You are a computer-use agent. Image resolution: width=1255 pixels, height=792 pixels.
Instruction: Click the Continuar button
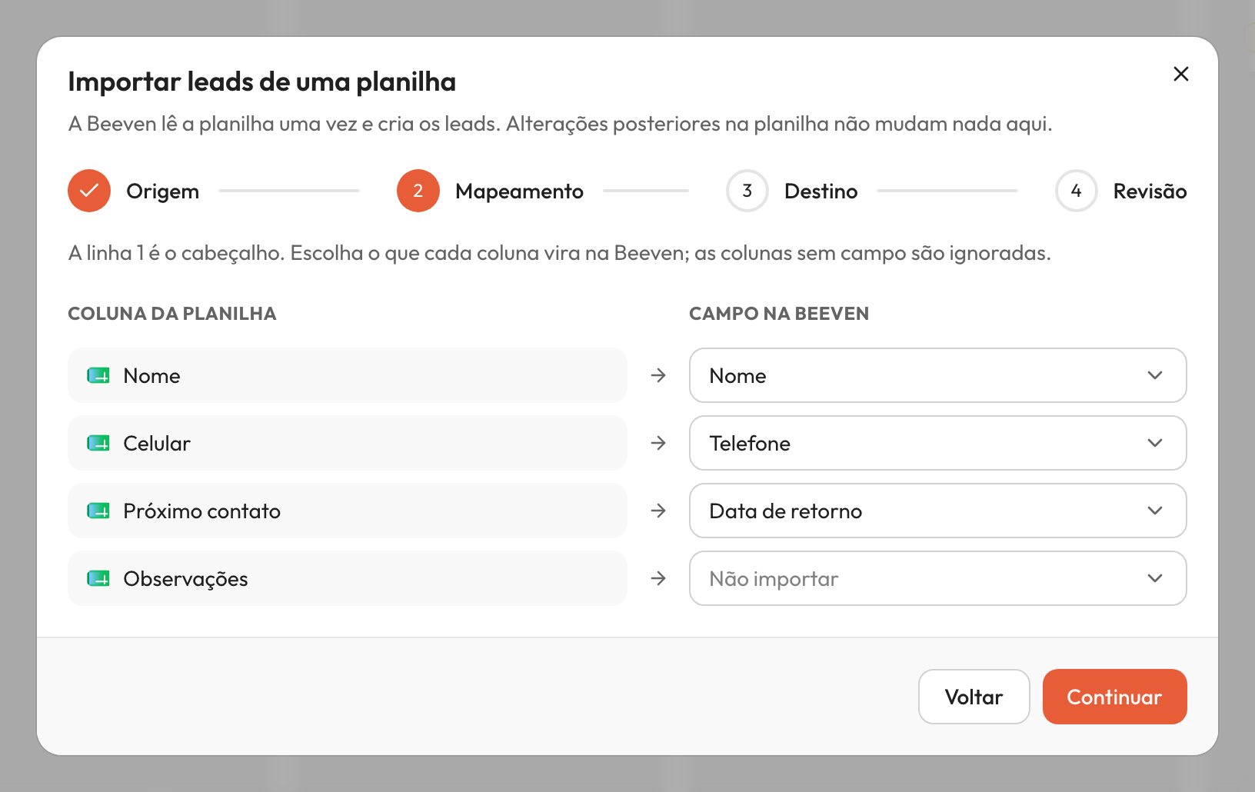click(1114, 697)
